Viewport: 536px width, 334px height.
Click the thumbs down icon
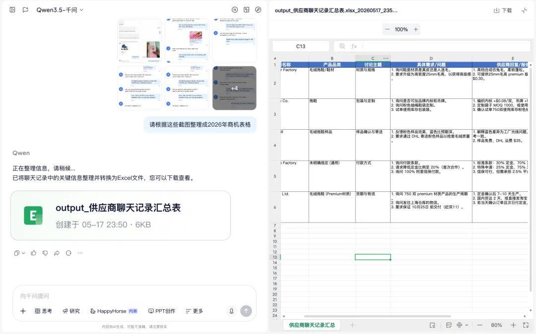(x=45, y=253)
